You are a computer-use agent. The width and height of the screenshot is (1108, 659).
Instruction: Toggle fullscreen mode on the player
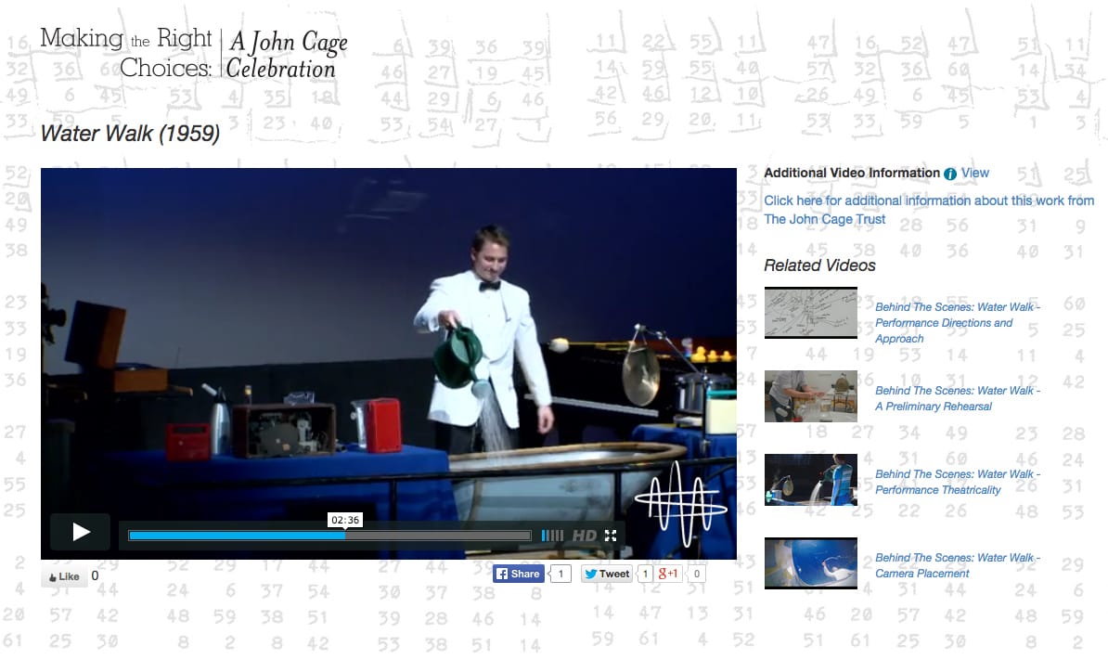[610, 536]
